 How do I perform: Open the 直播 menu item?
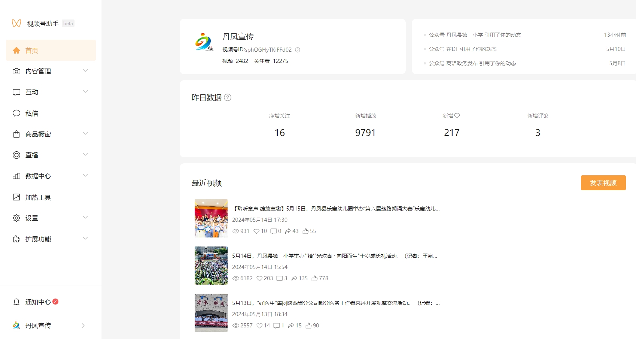click(32, 155)
